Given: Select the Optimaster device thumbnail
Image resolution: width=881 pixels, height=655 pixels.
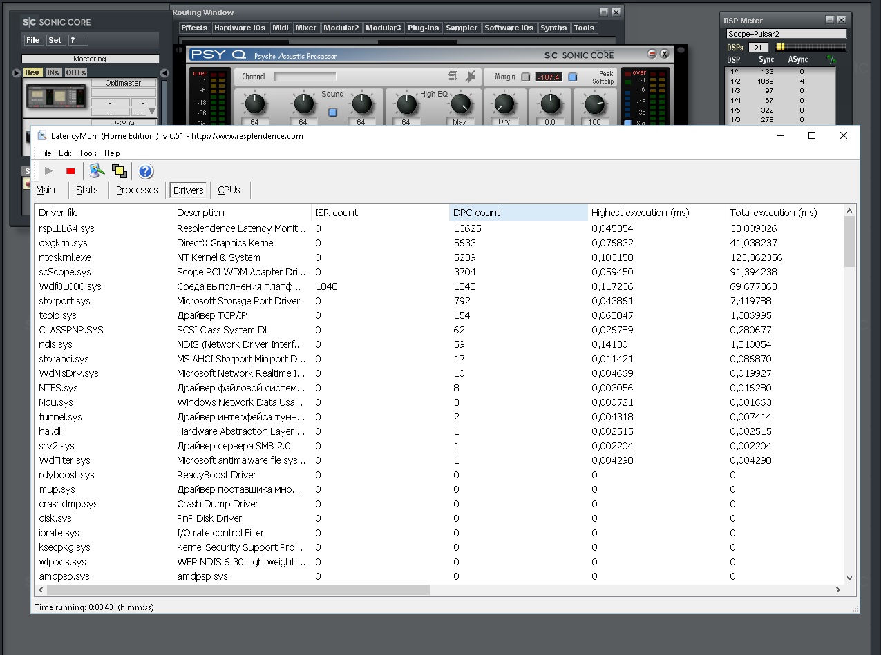Looking at the screenshot, I should (x=57, y=97).
